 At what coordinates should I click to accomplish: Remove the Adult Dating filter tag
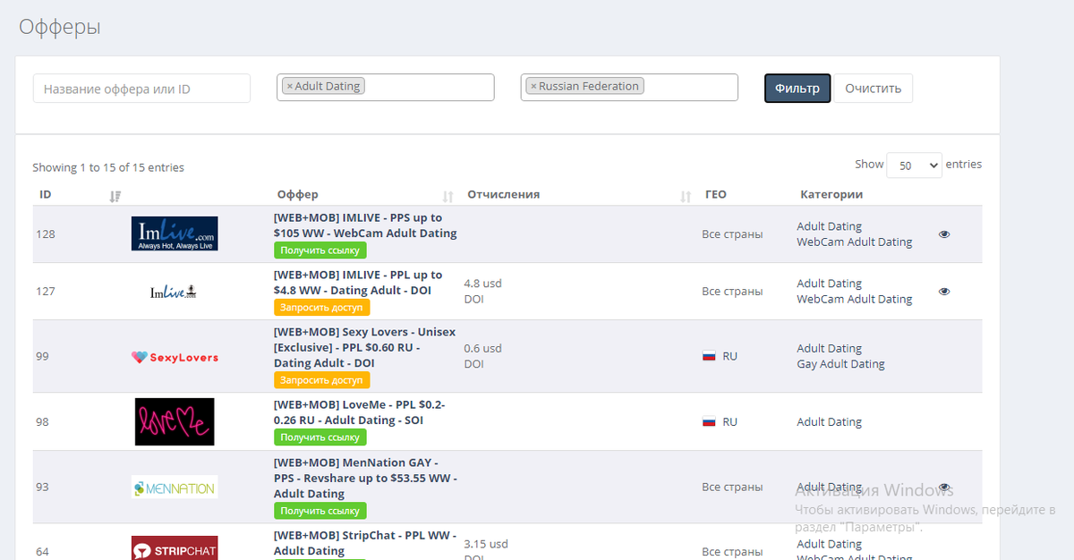289,87
